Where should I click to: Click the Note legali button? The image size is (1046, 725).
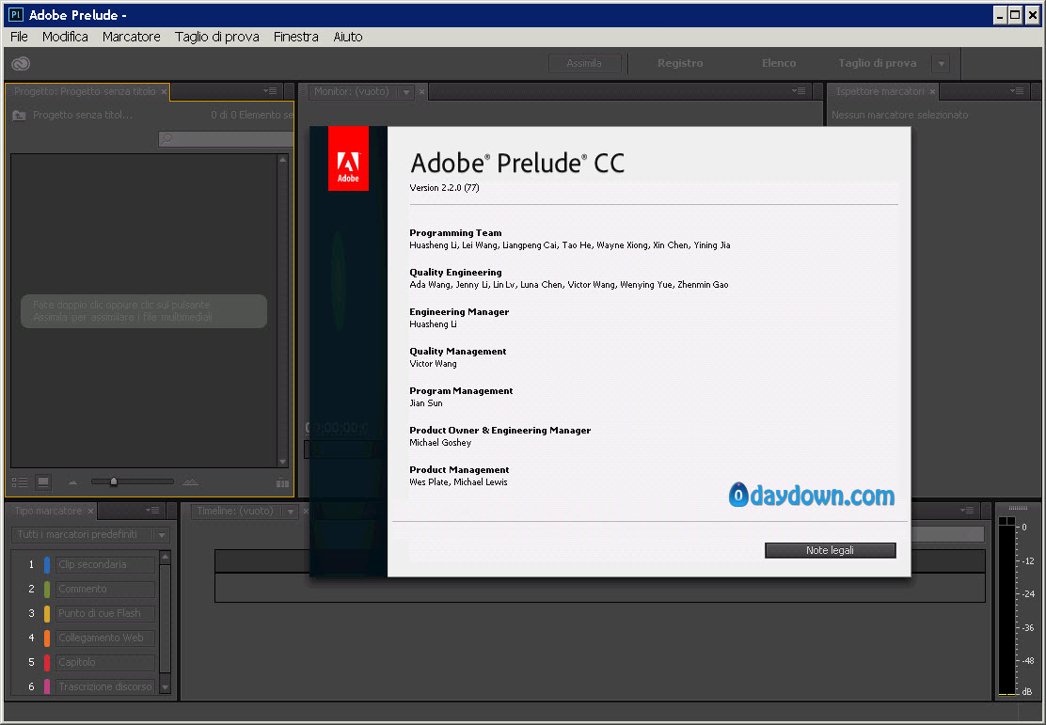(830, 550)
